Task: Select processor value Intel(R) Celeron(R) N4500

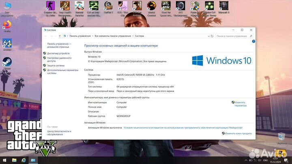Action: (141, 75)
